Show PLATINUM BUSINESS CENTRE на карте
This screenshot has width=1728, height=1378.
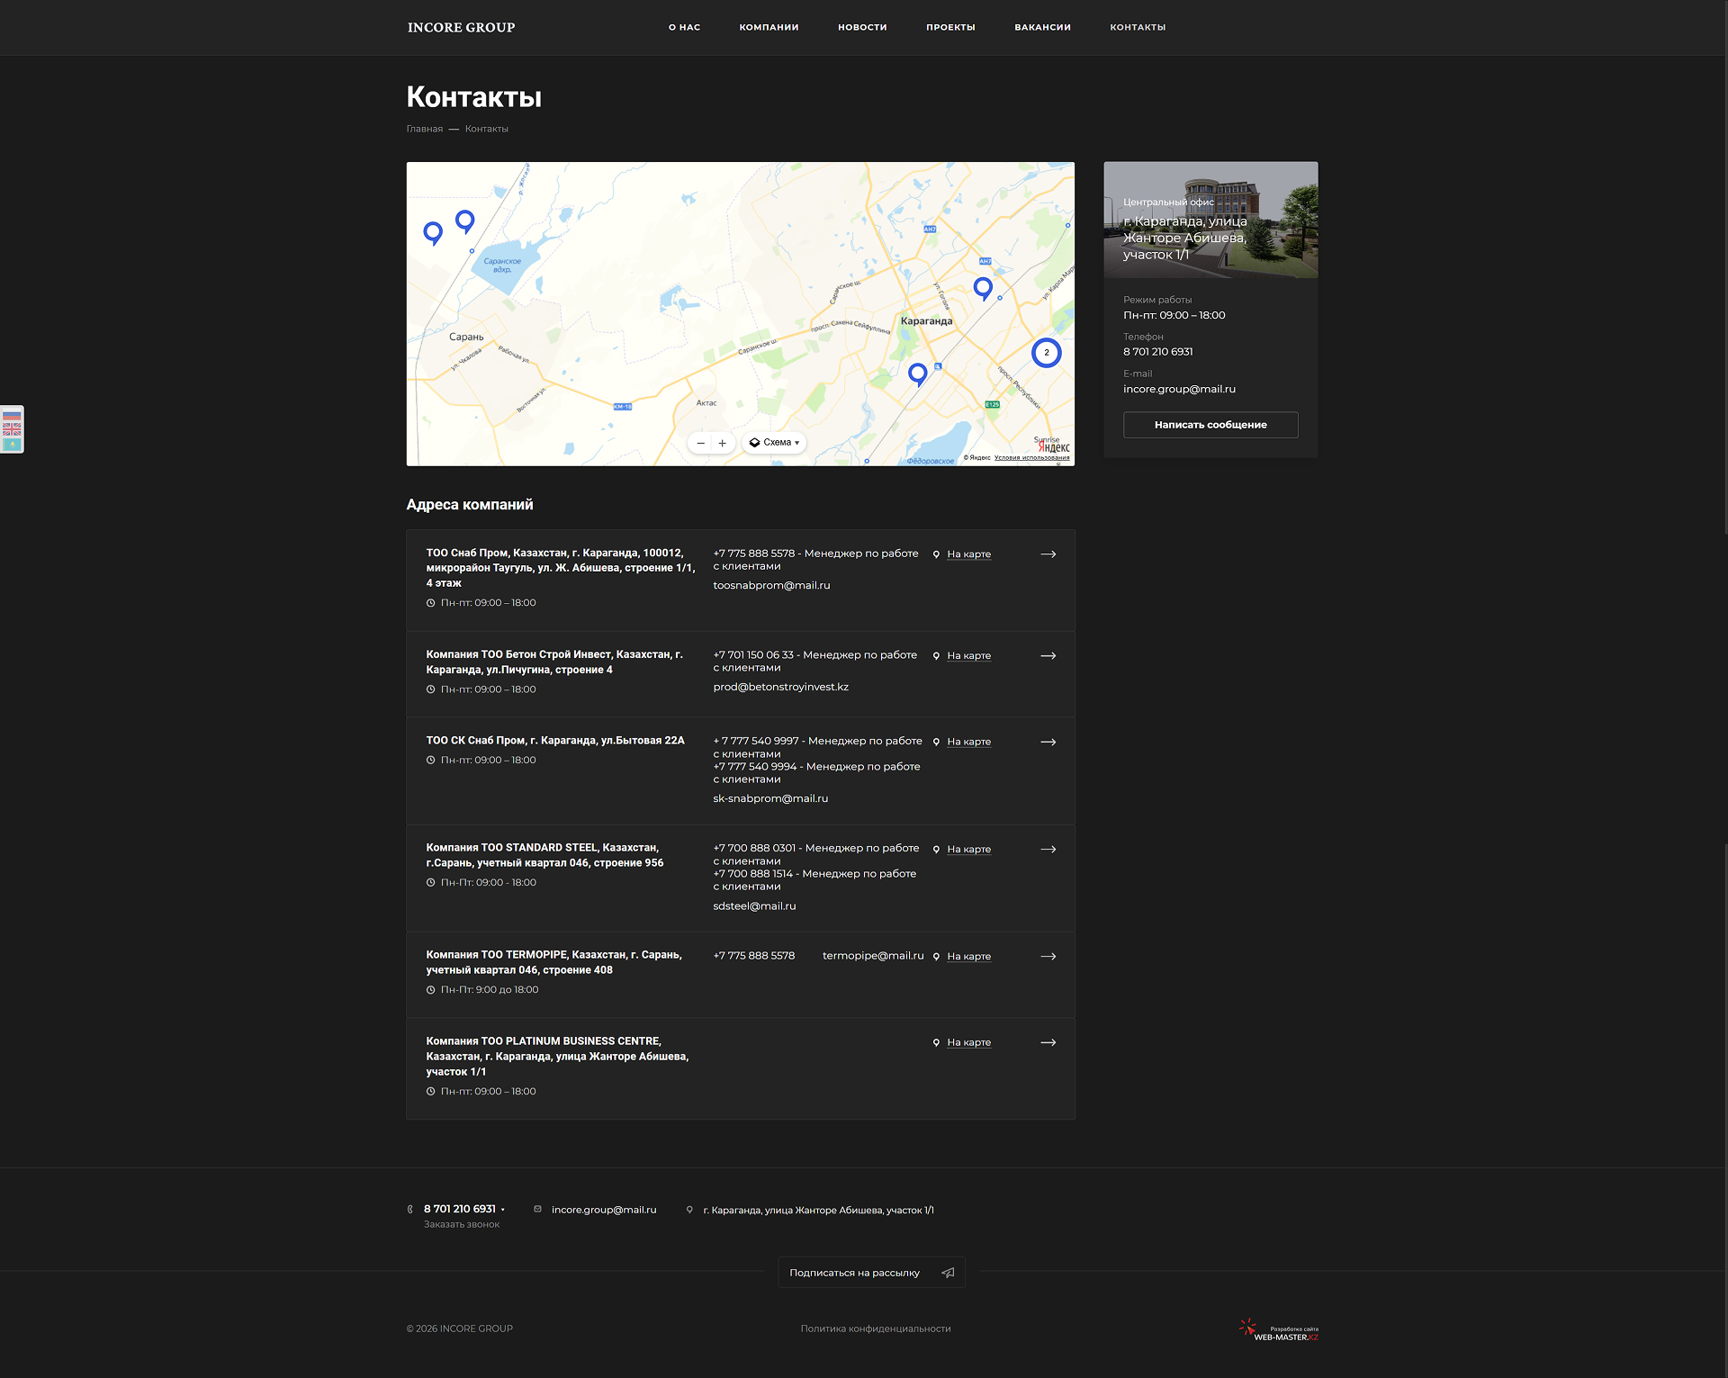click(968, 1043)
